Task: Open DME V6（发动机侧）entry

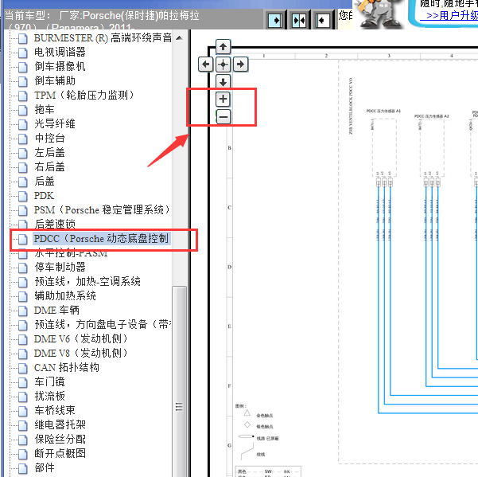Action: tap(80, 338)
